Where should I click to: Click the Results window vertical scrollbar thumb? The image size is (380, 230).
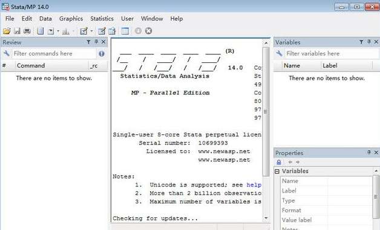point(266,112)
